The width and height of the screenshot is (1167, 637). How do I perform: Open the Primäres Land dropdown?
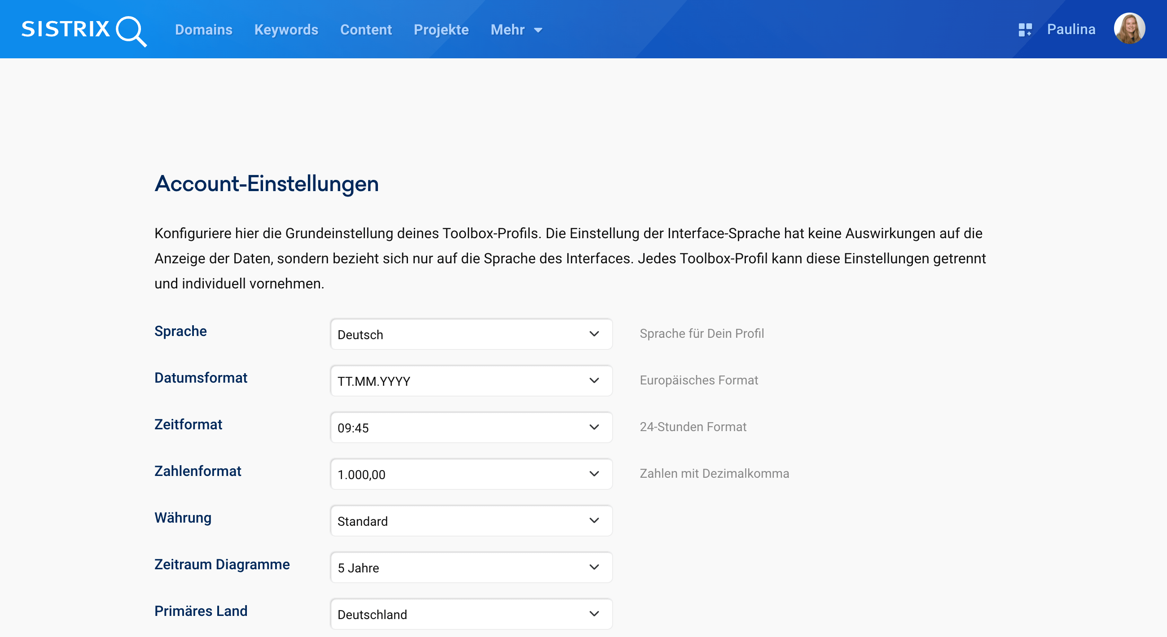coord(471,614)
